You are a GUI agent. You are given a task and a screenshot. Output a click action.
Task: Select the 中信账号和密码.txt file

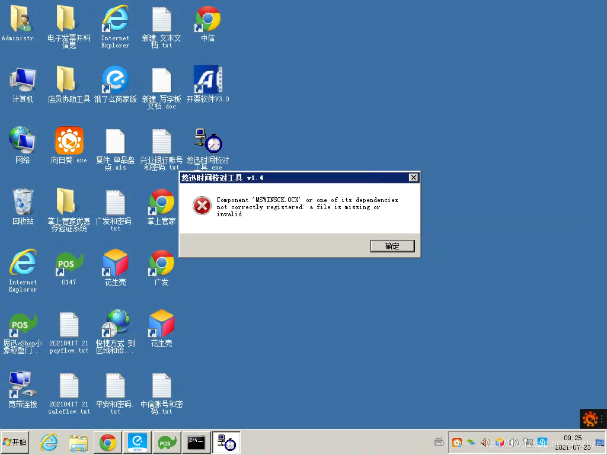(x=161, y=394)
